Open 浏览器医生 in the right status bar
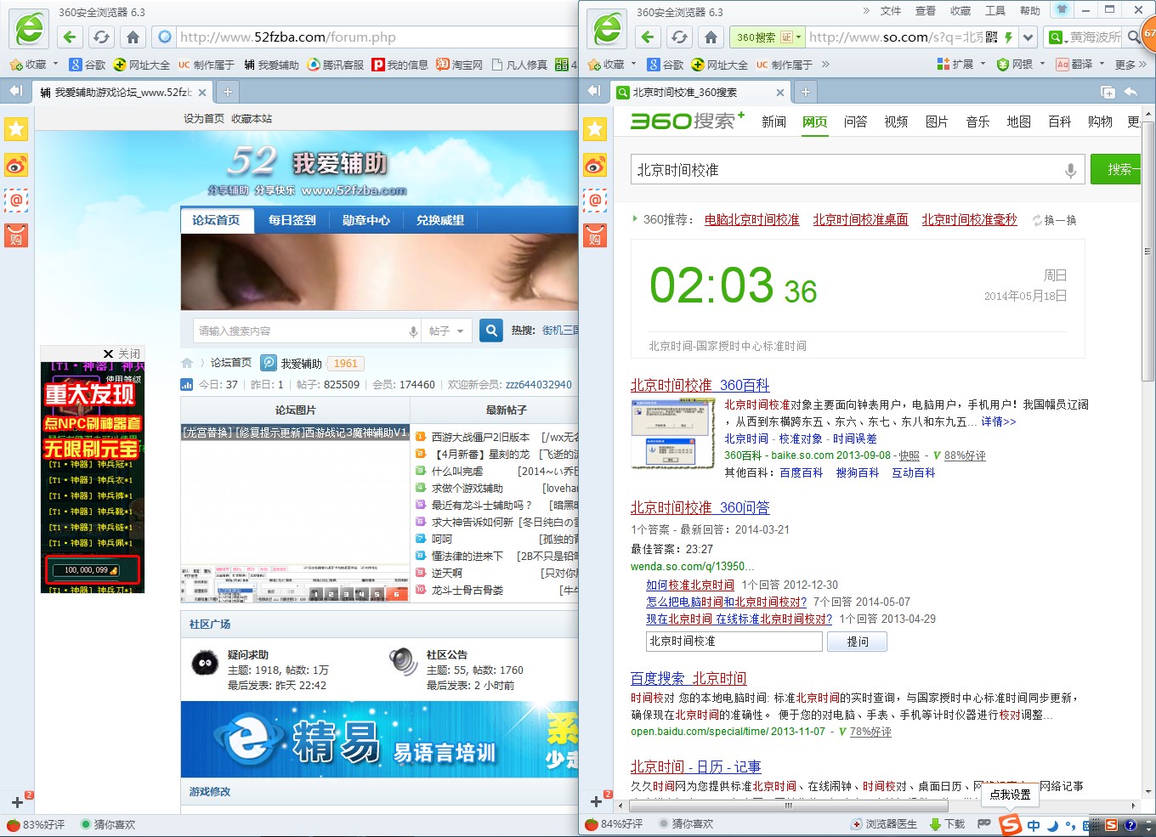 884,823
